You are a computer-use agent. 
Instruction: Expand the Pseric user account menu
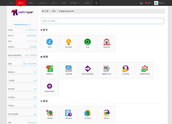(x=160, y=3)
